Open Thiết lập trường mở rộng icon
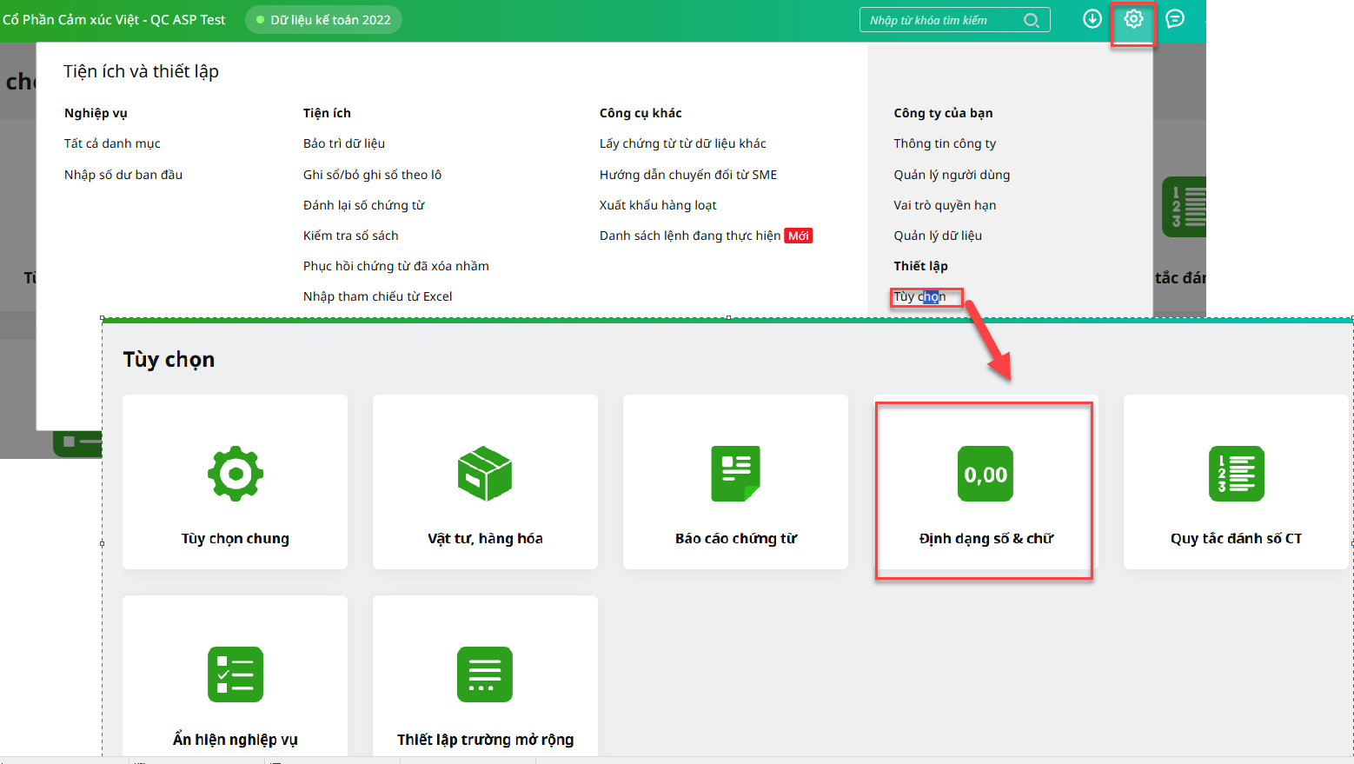Image resolution: width=1354 pixels, height=764 pixels. click(x=485, y=674)
